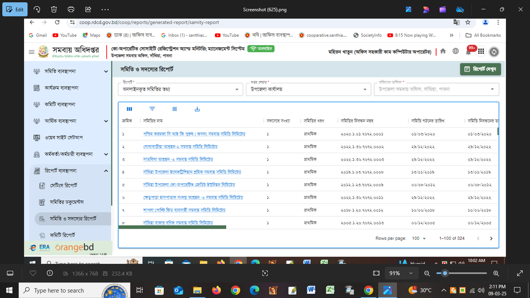Viewport: 530px width, 298px height.
Task: Open the apps grid icon in header
Action: coord(481,52)
